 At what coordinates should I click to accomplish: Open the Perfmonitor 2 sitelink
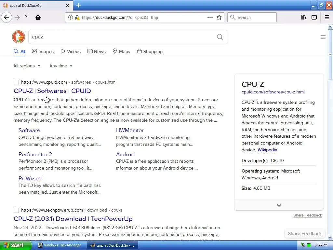tap(35, 154)
